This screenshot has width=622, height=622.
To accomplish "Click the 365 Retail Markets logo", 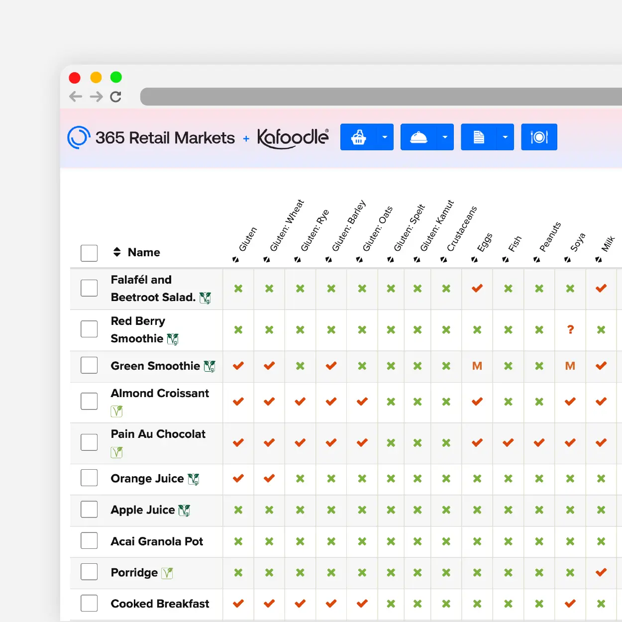I will tap(151, 137).
